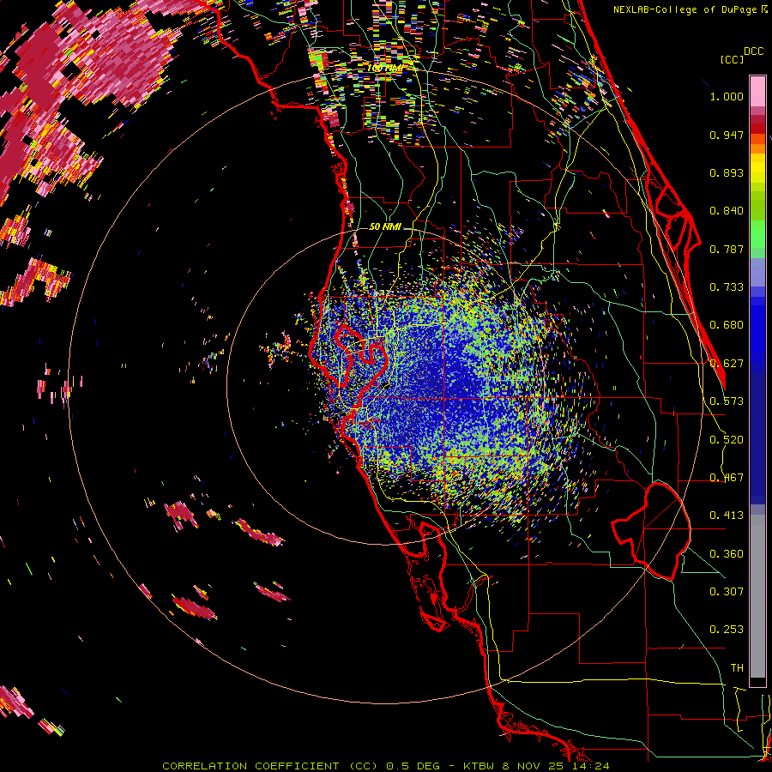This screenshot has width=772, height=772.
Task: Select the 0.787 scale value
Action: click(727, 249)
